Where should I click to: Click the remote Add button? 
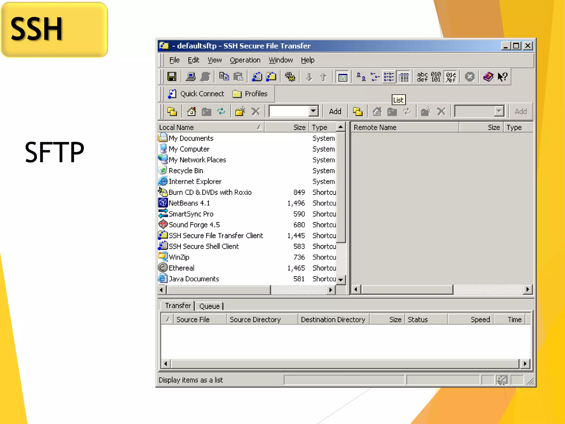coord(521,112)
